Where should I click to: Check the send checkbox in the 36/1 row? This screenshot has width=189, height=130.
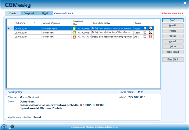coord(145,36)
